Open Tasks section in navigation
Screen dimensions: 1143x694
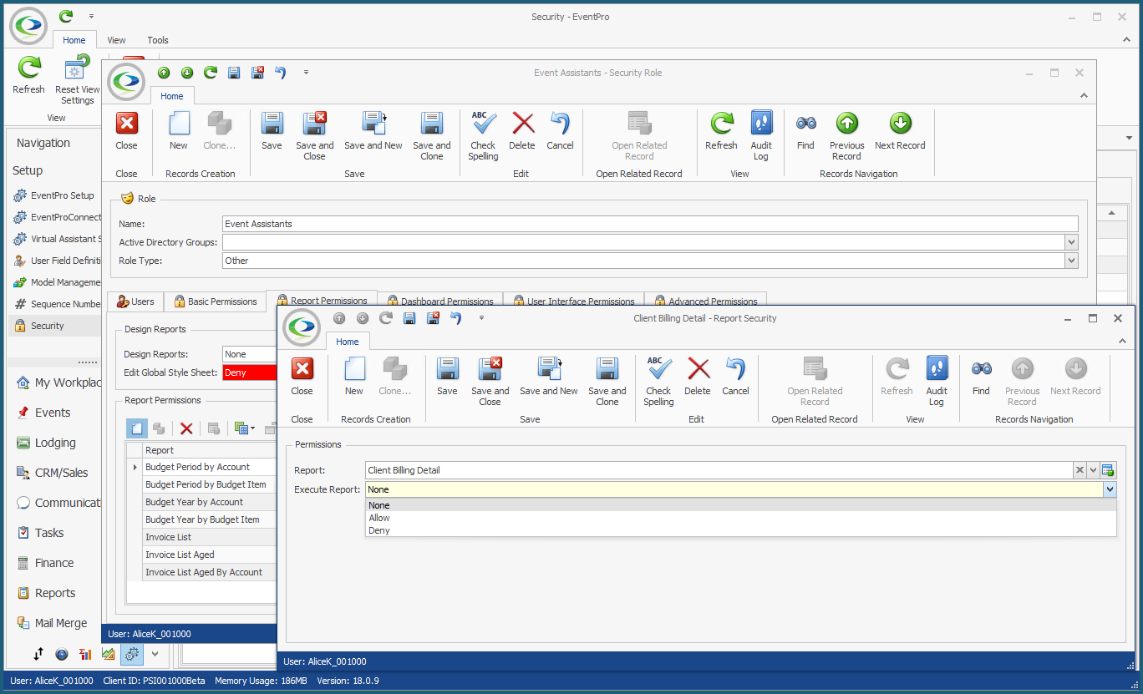click(x=49, y=533)
